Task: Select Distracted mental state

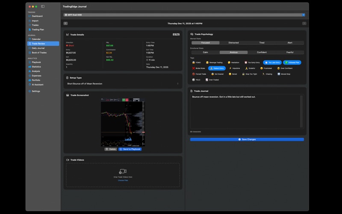Action: click(233, 43)
